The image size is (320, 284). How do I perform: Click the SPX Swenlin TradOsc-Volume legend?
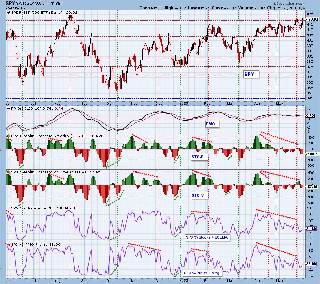click(x=54, y=172)
